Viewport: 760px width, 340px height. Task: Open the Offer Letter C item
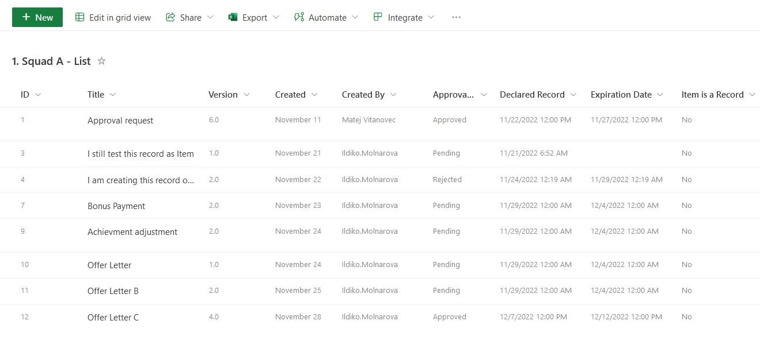coord(113,318)
